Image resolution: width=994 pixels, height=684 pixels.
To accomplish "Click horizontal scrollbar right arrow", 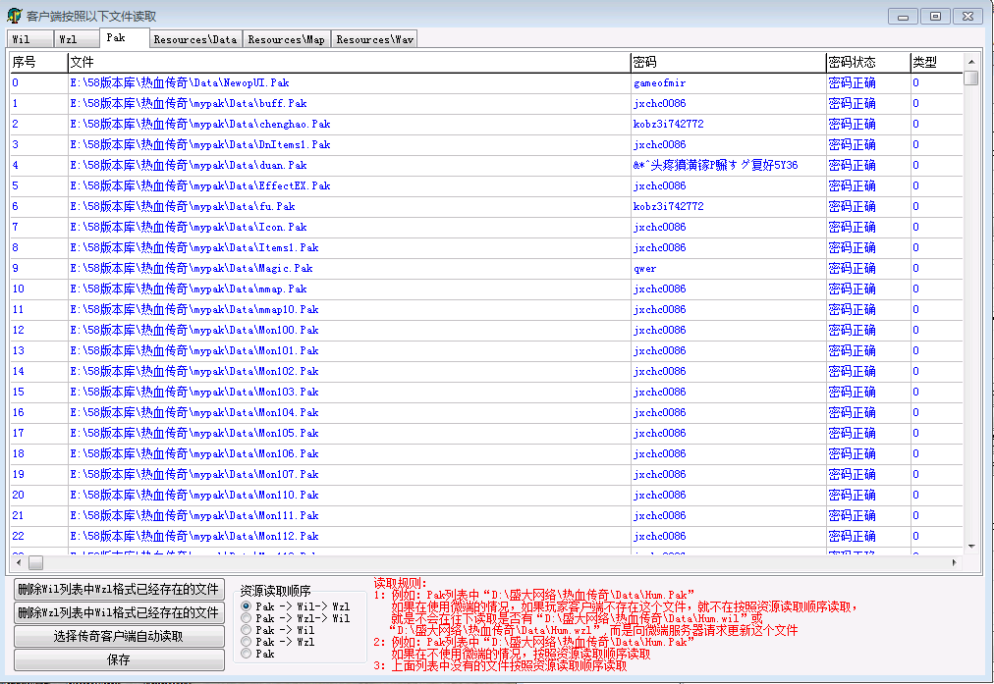I will tap(955, 562).
